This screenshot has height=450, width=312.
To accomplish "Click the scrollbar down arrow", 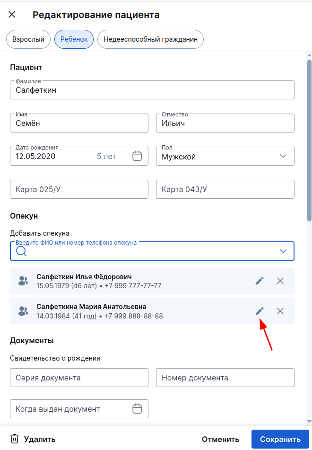I will pos(309,421).
